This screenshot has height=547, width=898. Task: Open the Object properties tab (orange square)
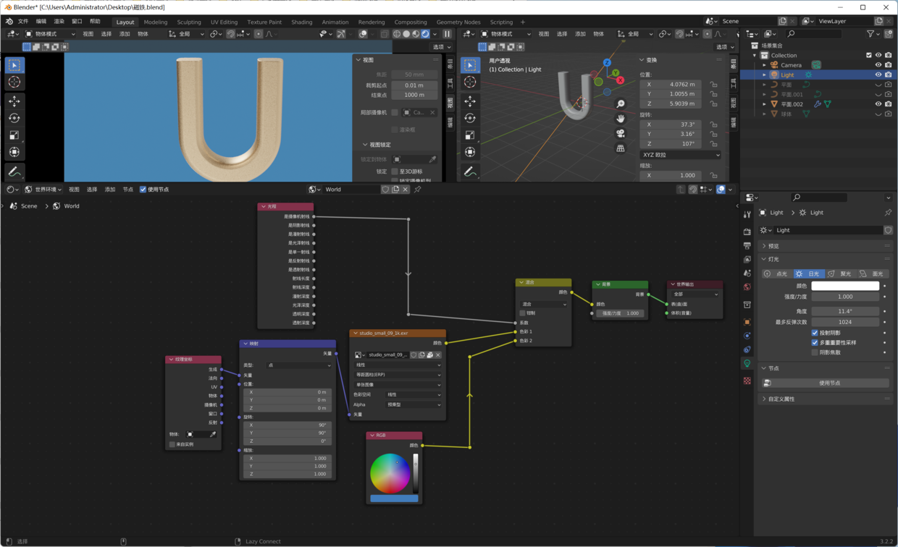(x=747, y=322)
